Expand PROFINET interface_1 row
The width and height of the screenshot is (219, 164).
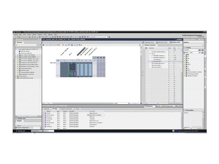pyautogui.click(x=152, y=56)
